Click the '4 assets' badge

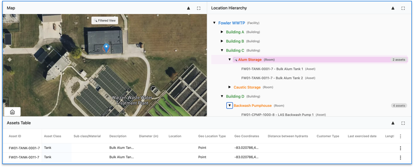(x=399, y=106)
